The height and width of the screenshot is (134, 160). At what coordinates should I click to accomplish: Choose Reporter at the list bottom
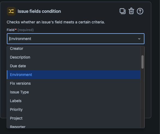73,126
